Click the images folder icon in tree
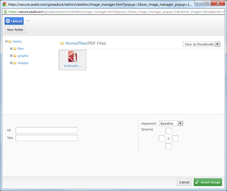 (15, 63)
